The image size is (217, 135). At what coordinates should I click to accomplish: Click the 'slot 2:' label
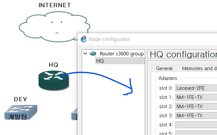(166, 106)
